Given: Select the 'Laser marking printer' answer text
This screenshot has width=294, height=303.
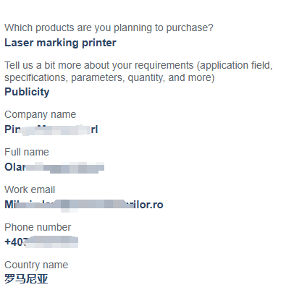Looking at the screenshot, I should click(x=60, y=43).
